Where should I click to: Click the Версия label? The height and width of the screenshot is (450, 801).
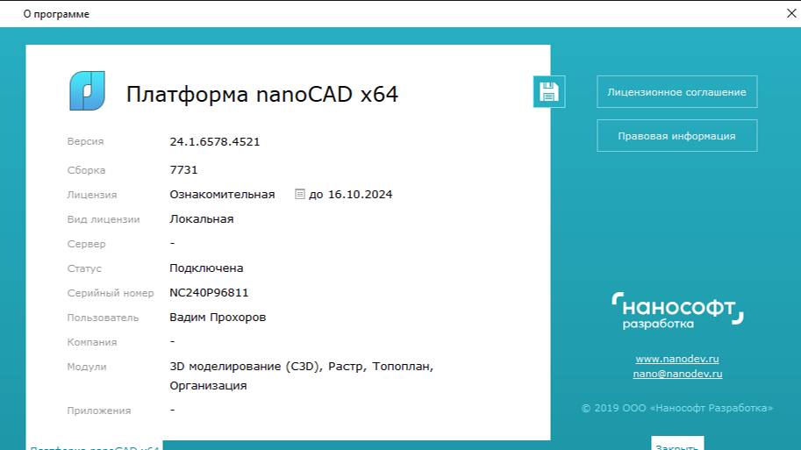[x=85, y=141]
